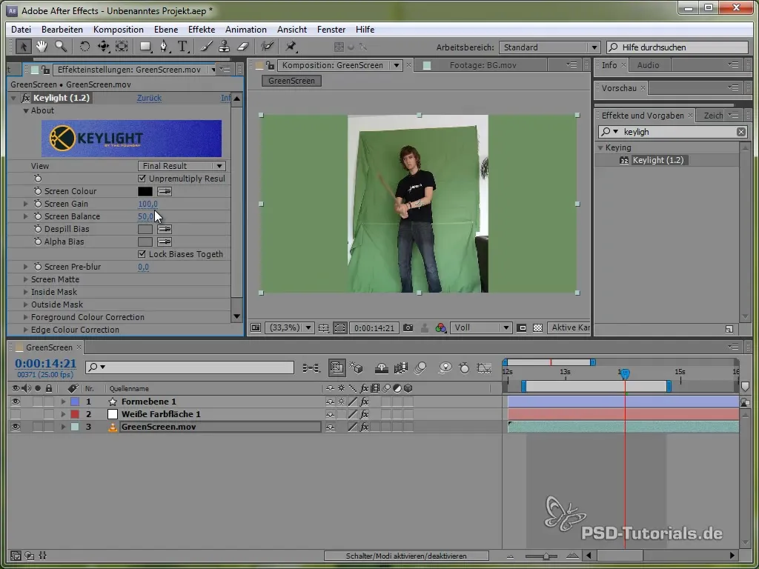Viewport: 759px width, 569px height.
Task: Select the Puppet Pin tool
Action: click(291, 47)
